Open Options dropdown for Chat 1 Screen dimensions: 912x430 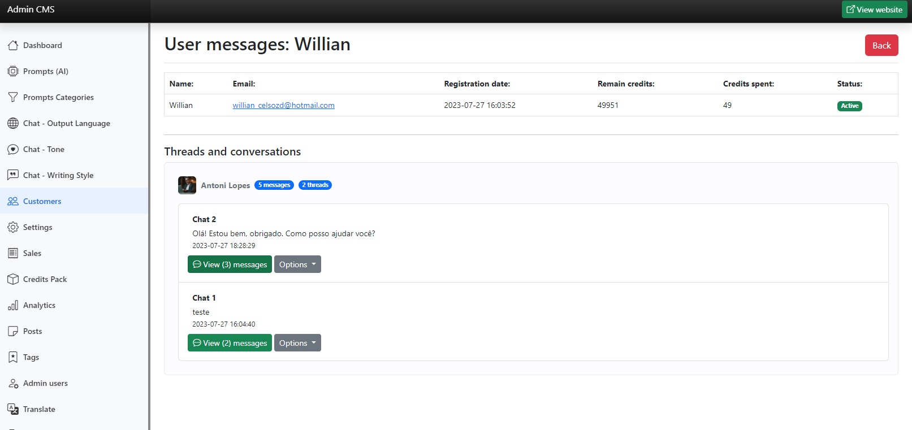pyautogui.click(x=297, y=343)
